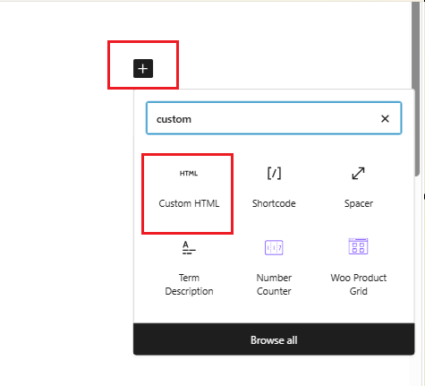The image size is (425, 386).
Task: Click the Shortcode label
Action: 274,203
